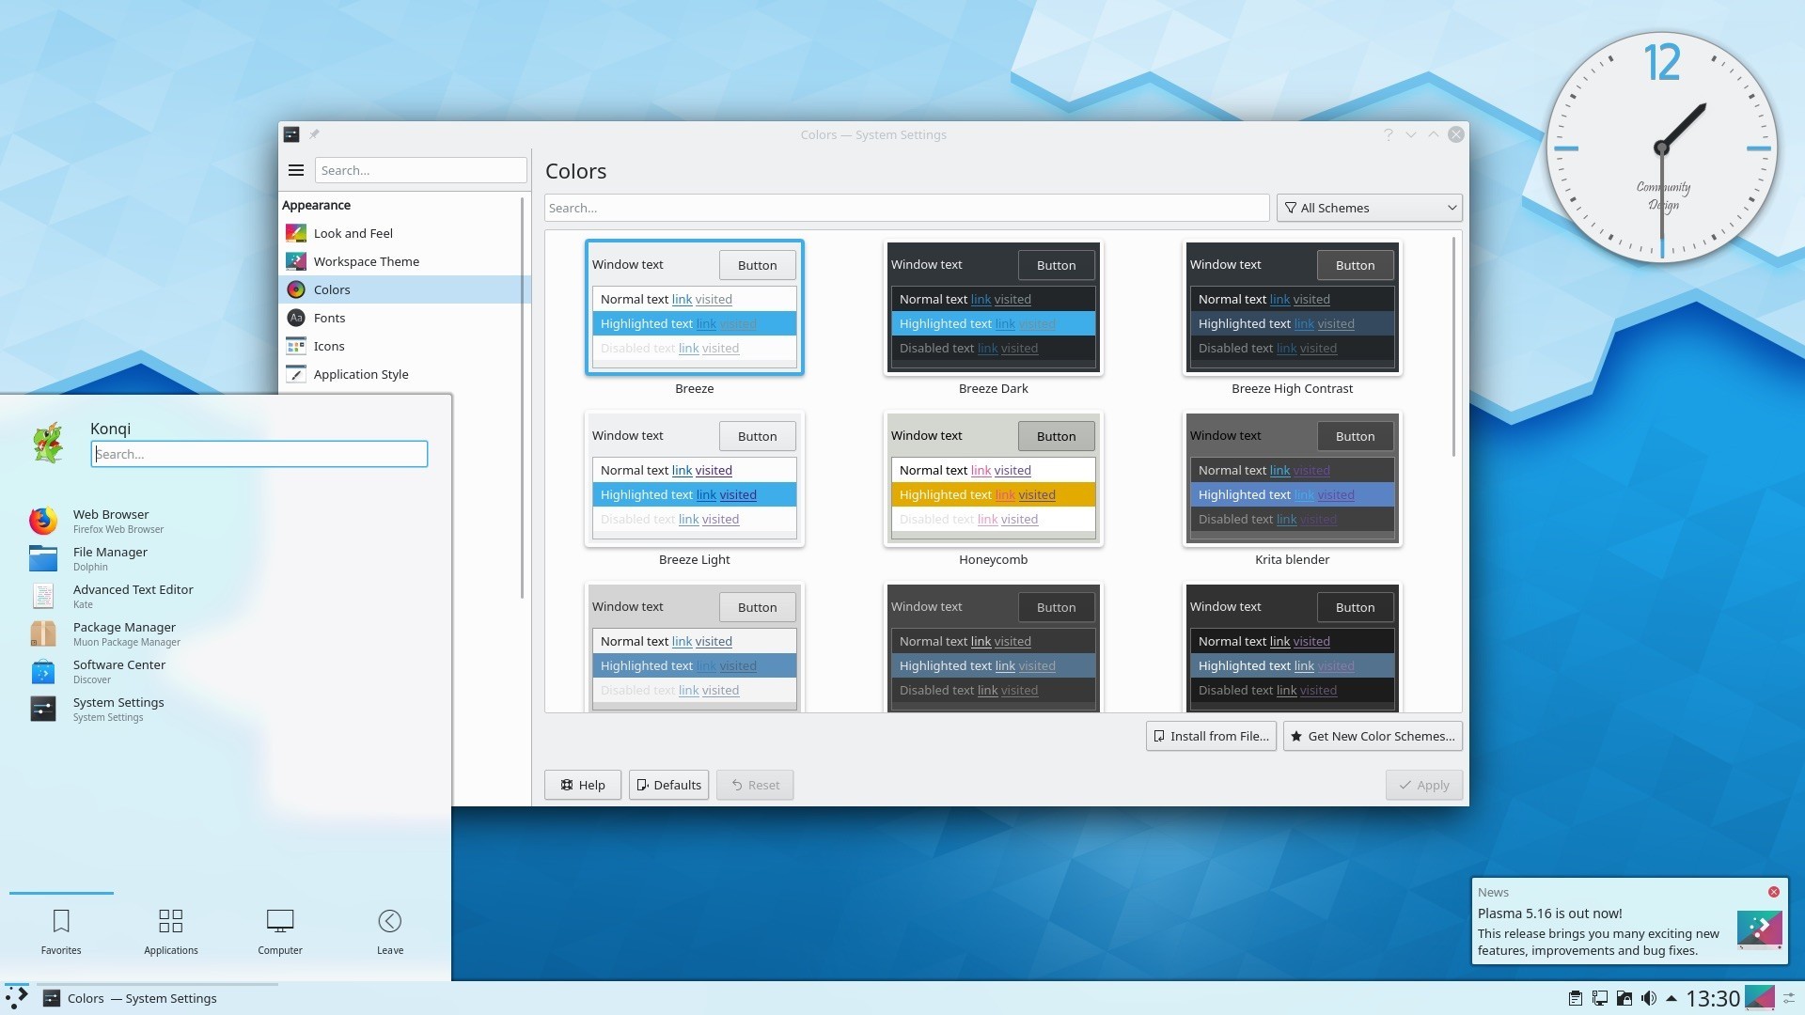
Task: Select the All Schemes dropdown filter
Action: pos(1368,207)
